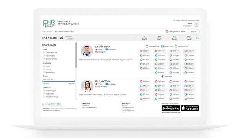Click the EHR Central Spot MD logo
This screenshot has height=138, width=243.
click(x=49, y=23)
